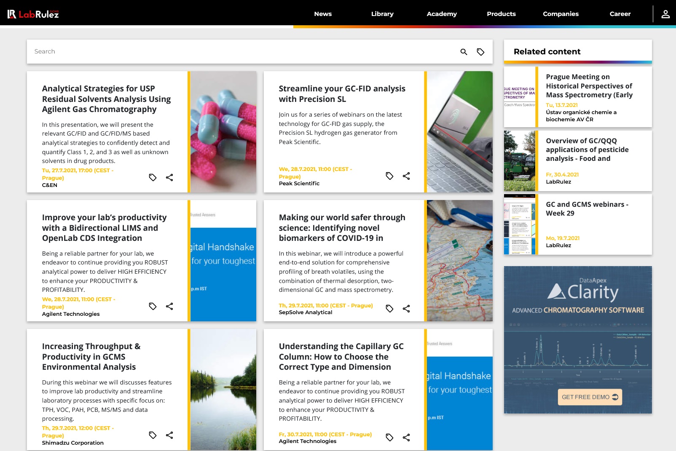This screenshot has height=451, width=676.
Task: Click tag icon on GCMS Environmental Analysis card
Action: point(153,435)
